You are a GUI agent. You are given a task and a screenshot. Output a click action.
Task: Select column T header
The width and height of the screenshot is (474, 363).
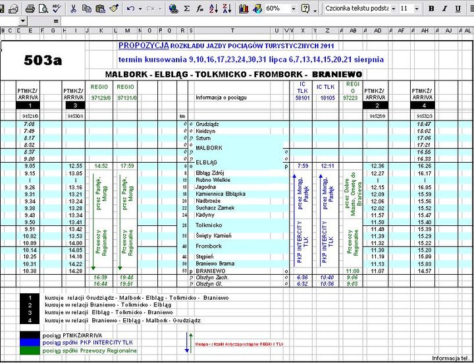tap(233, 30)
